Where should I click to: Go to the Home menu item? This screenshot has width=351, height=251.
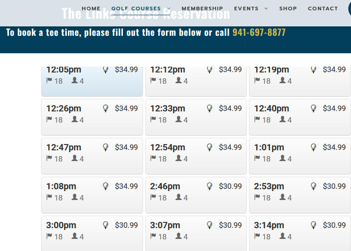[91, 9]
